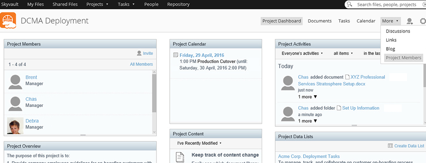Open the project Tasks tab
Image resolution: width=426 pixels, height=163 pixels.
[x=344, y=21]
